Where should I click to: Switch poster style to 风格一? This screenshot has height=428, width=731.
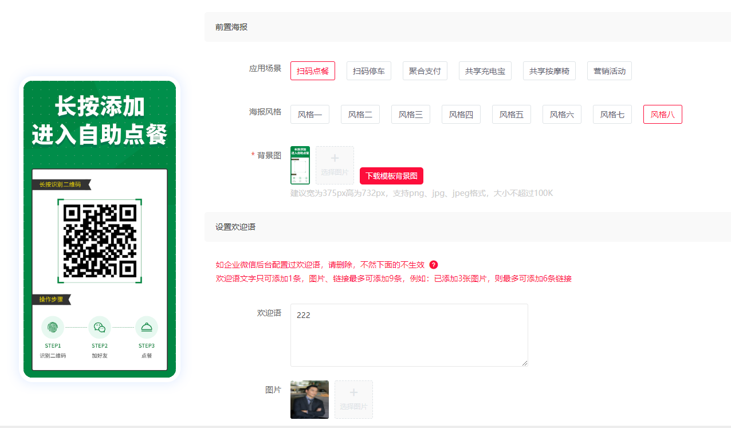310,115
